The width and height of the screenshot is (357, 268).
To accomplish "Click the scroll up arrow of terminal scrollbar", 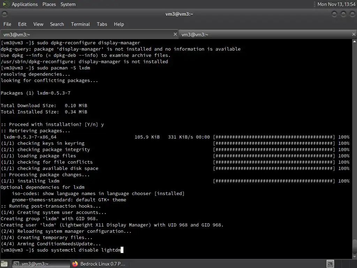I will pos(355,42).
